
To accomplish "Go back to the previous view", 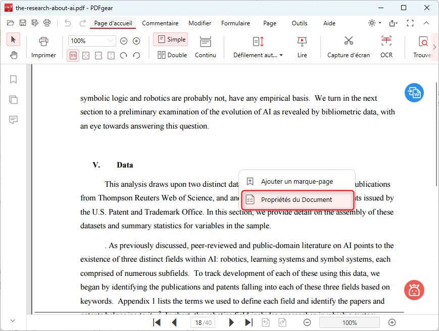I will coord(266,322).
